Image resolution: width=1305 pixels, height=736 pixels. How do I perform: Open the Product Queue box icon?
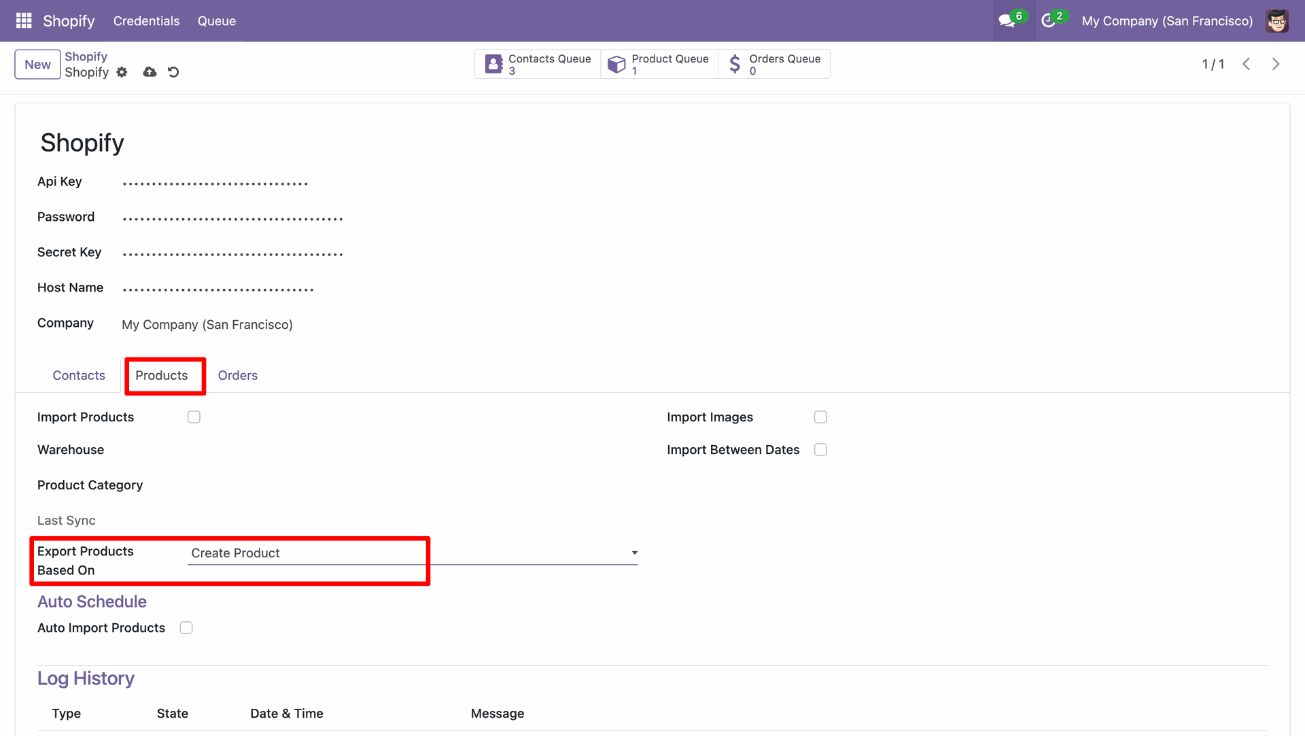click(x=616, y=64)
